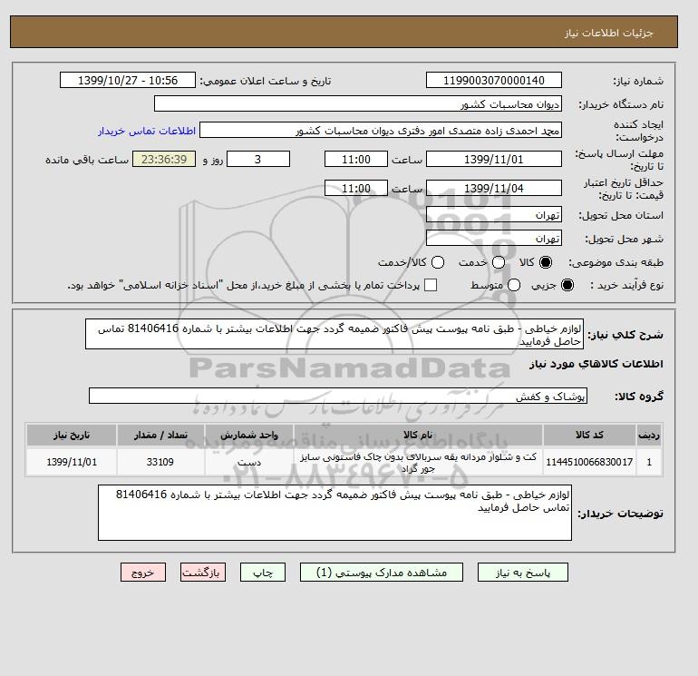Click the item name کت و شلوار مردانه cell

pos(418,462)
